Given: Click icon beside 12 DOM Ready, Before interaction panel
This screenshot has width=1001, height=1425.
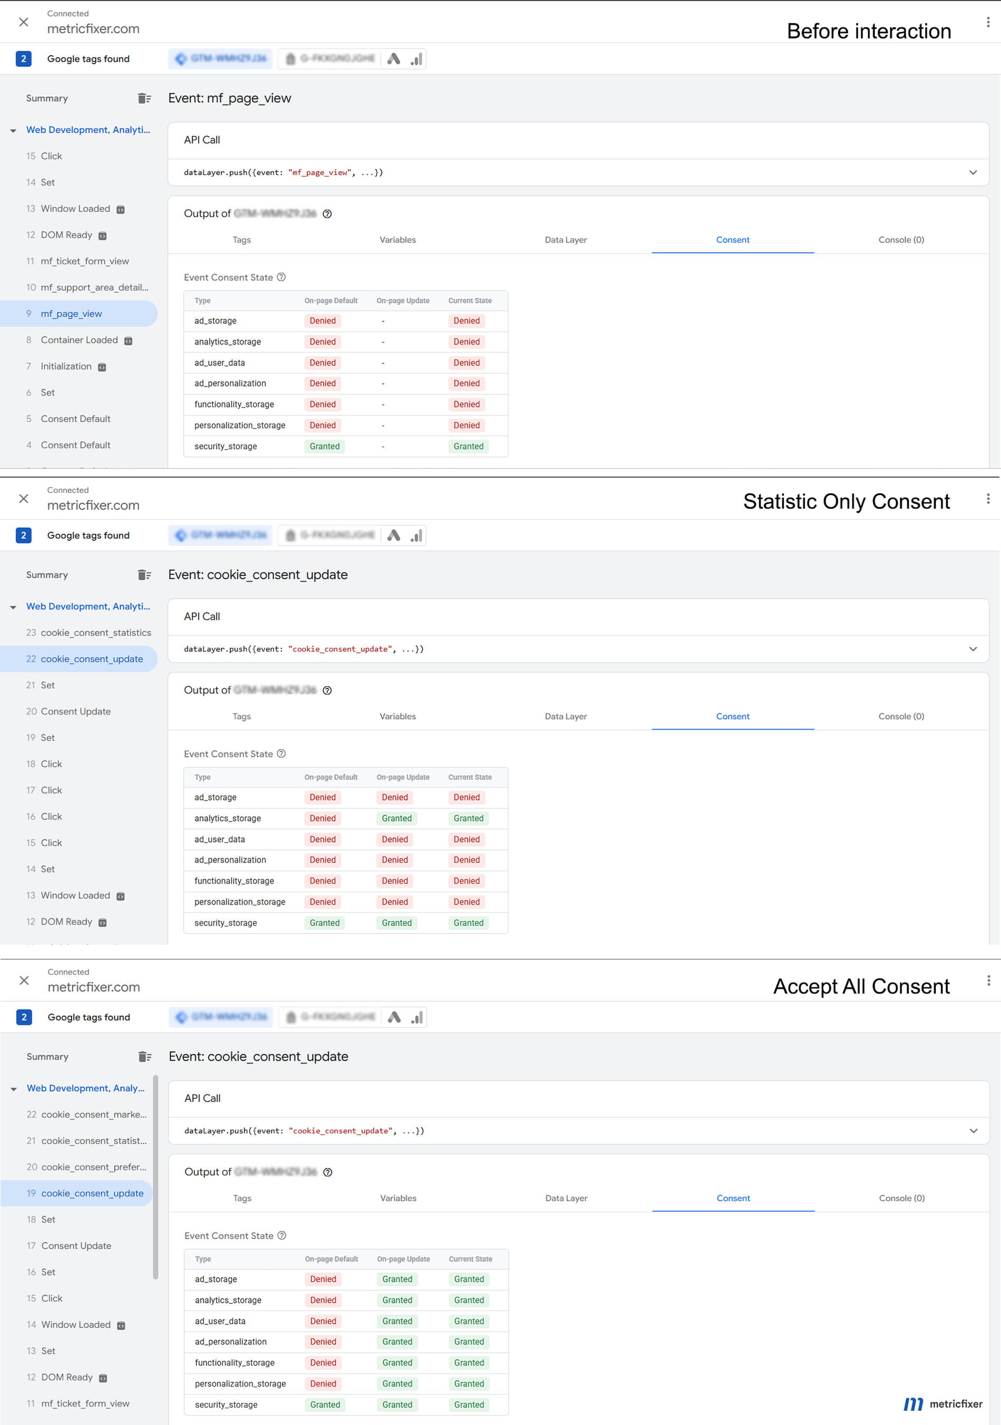Looking at the screenshot, I should (103, 236).
